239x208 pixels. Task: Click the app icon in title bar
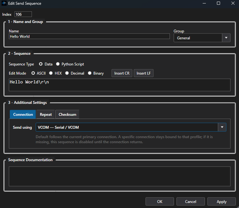click(x=4, y=3)
